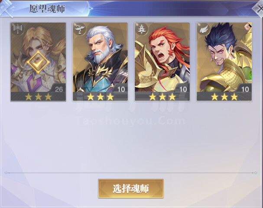Pick the red-haired shouting warrior card

[162, 62]
